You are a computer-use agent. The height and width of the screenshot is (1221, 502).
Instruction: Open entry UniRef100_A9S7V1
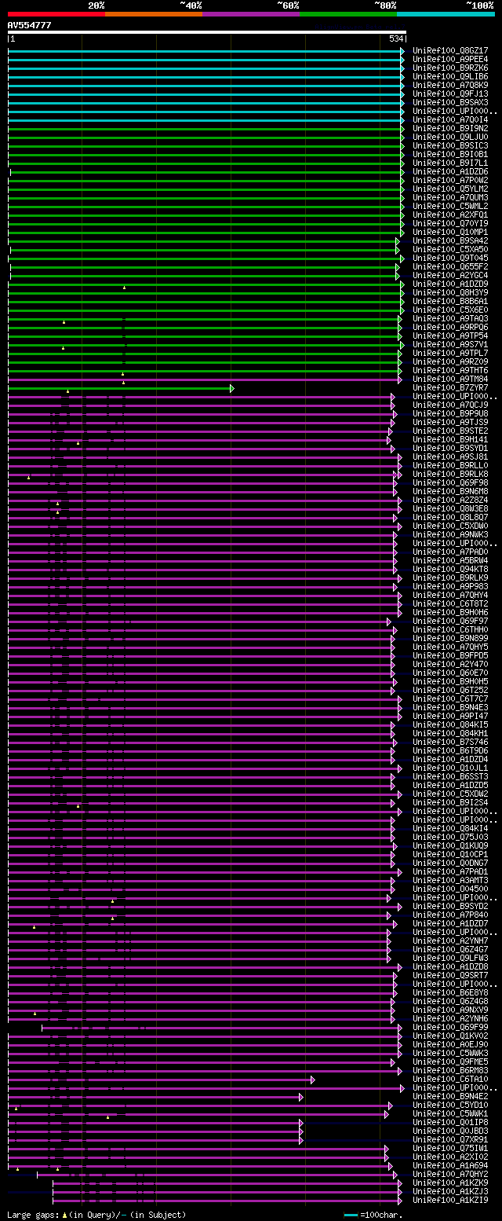pyautogui.click(x=450, y=344)
